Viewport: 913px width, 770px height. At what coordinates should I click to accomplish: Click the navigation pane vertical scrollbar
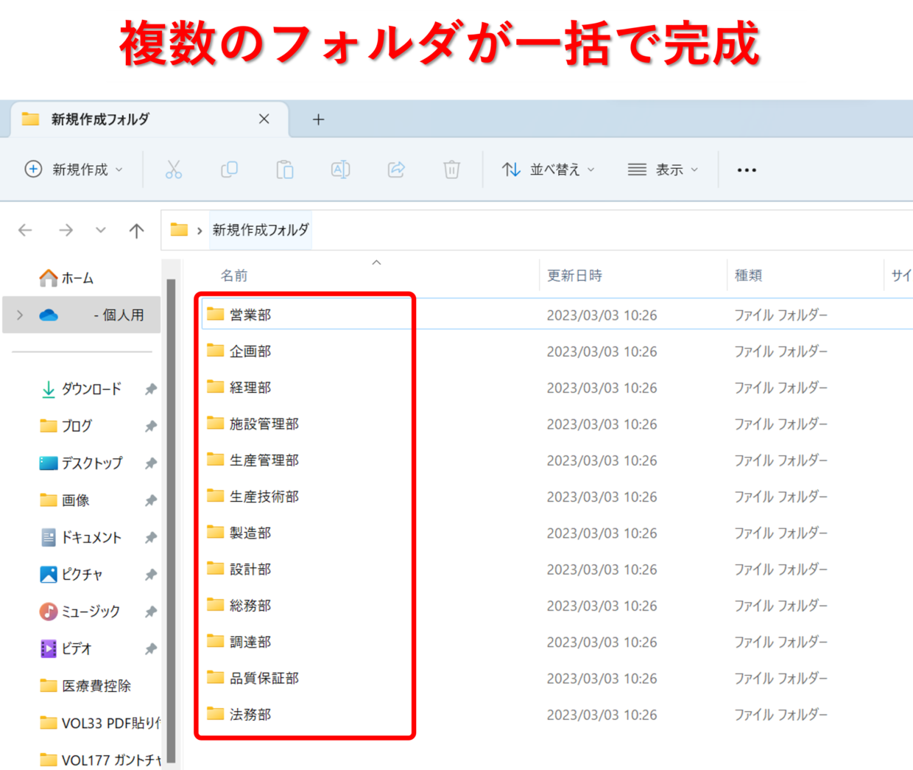click(171, 519)
